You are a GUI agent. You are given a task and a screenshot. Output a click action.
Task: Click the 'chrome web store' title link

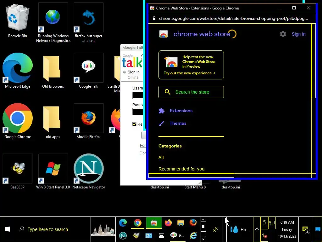pos(202,34)
